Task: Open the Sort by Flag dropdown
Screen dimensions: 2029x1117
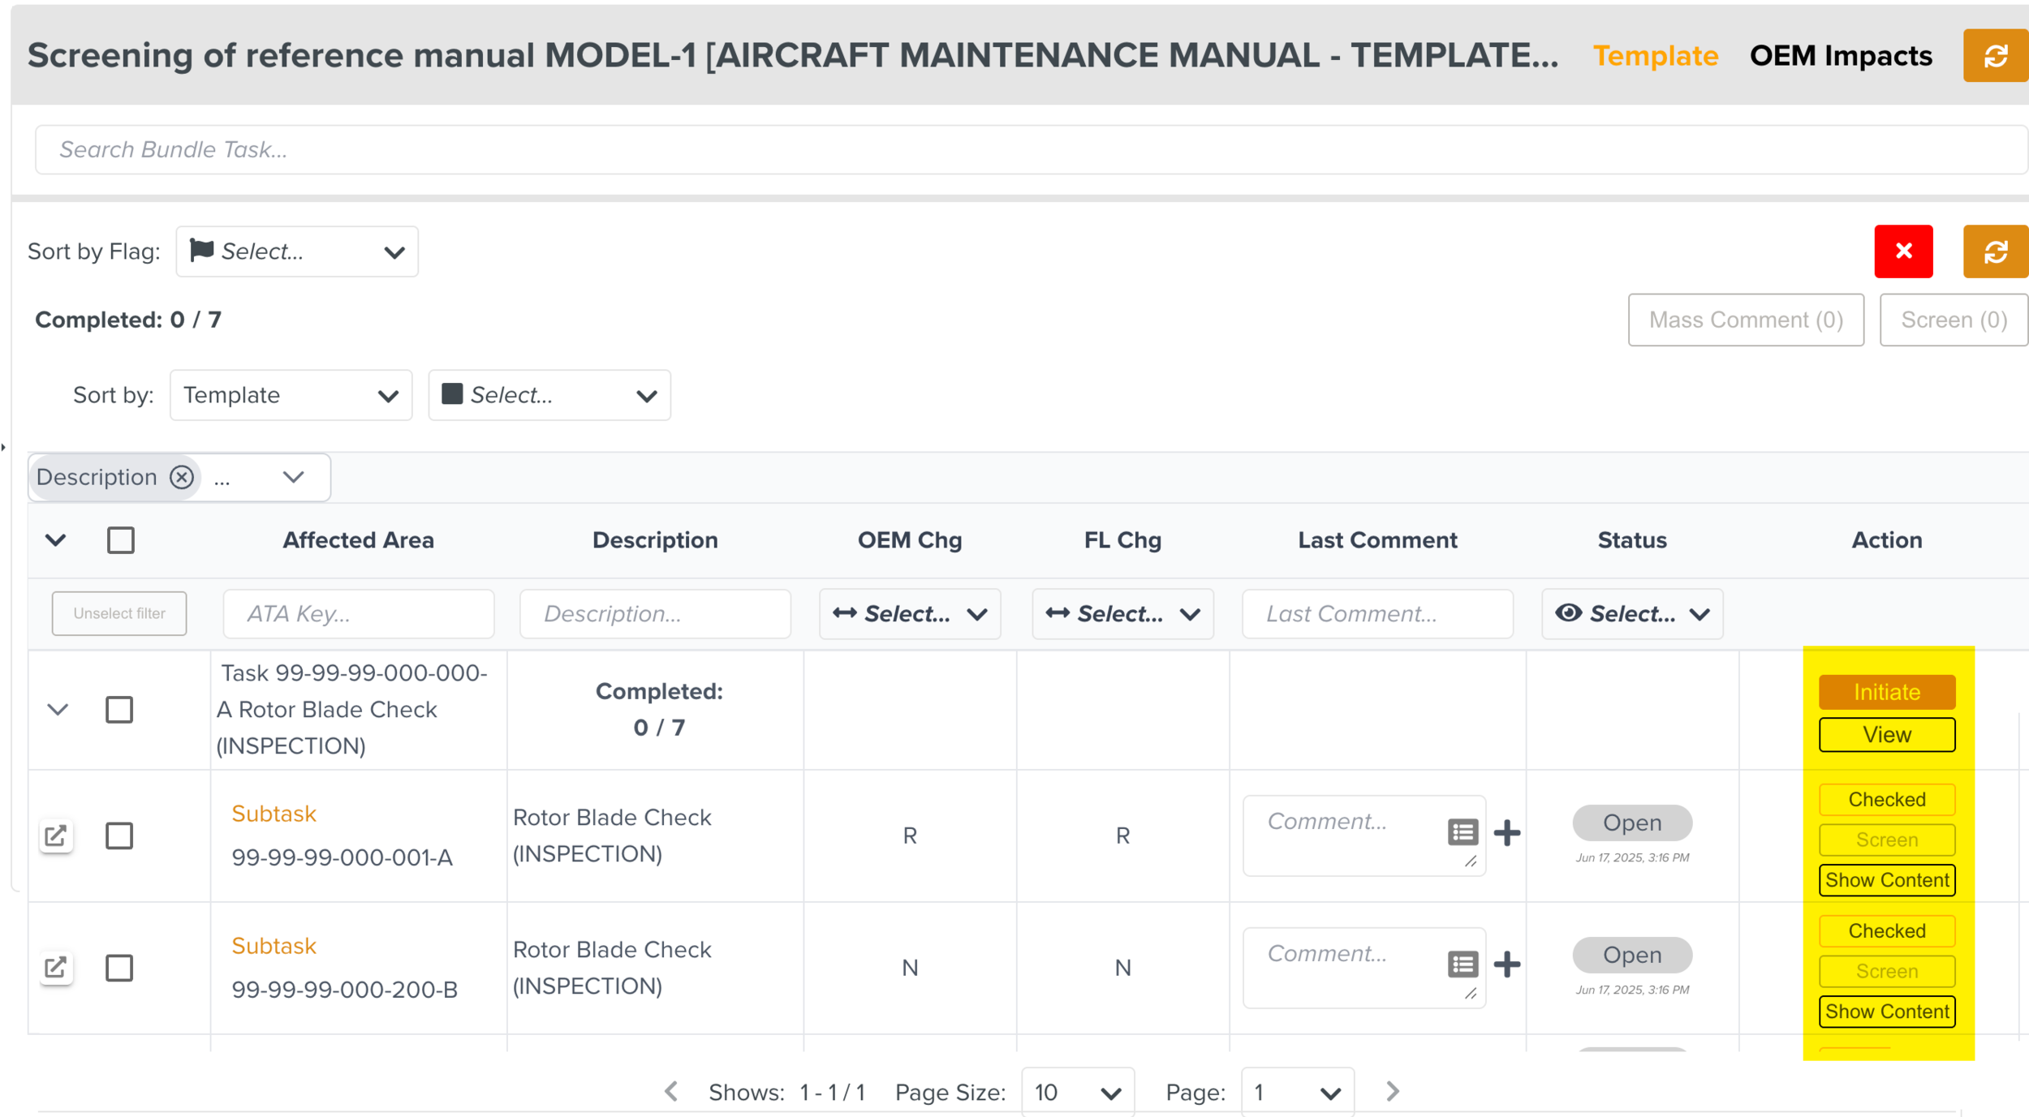Action: pos(297,251)
